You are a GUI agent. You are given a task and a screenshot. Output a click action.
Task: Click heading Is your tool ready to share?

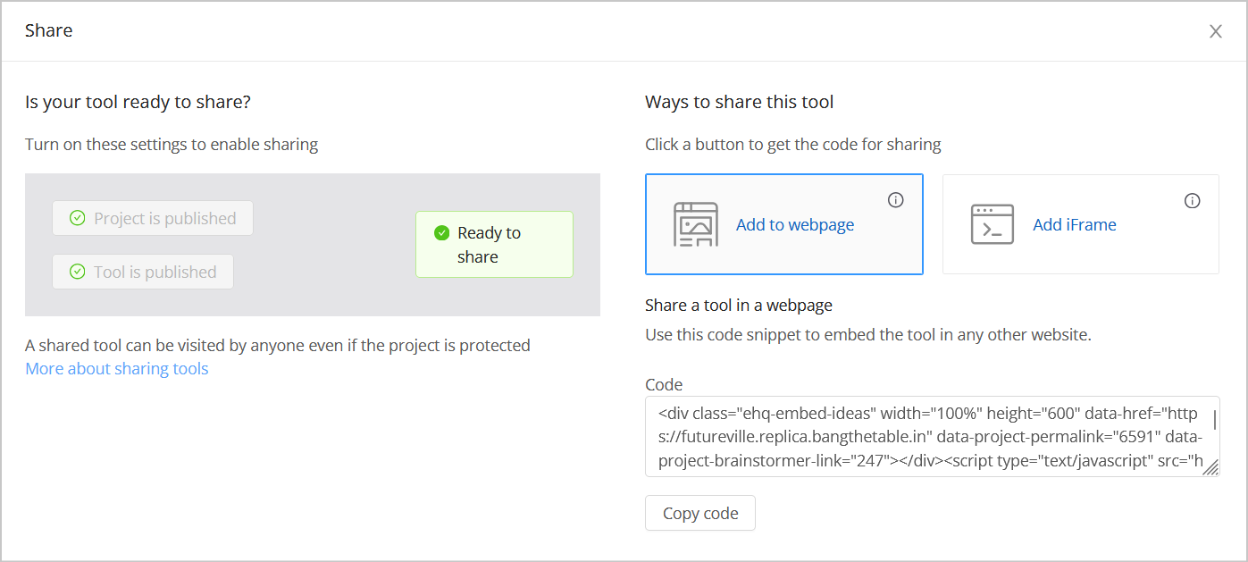(138, 102)
